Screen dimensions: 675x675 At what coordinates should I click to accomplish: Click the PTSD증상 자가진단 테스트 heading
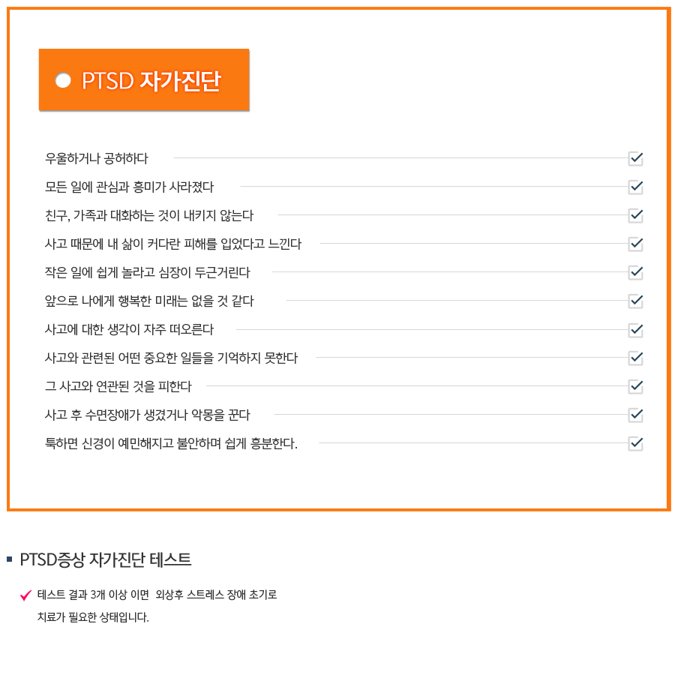(x=105, y=559)
